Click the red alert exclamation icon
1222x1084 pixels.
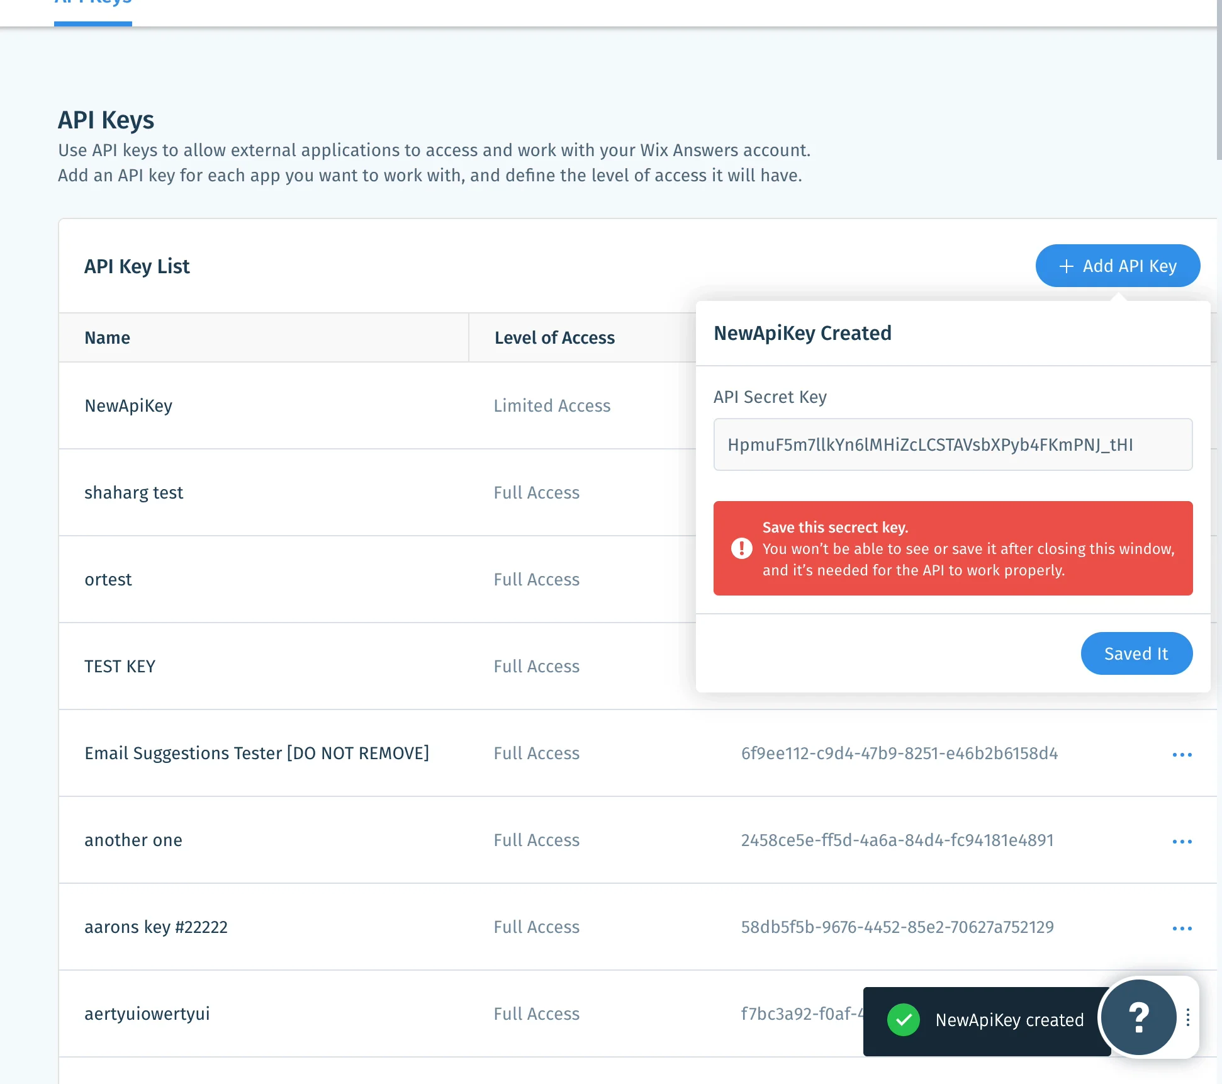click(741, 548)
